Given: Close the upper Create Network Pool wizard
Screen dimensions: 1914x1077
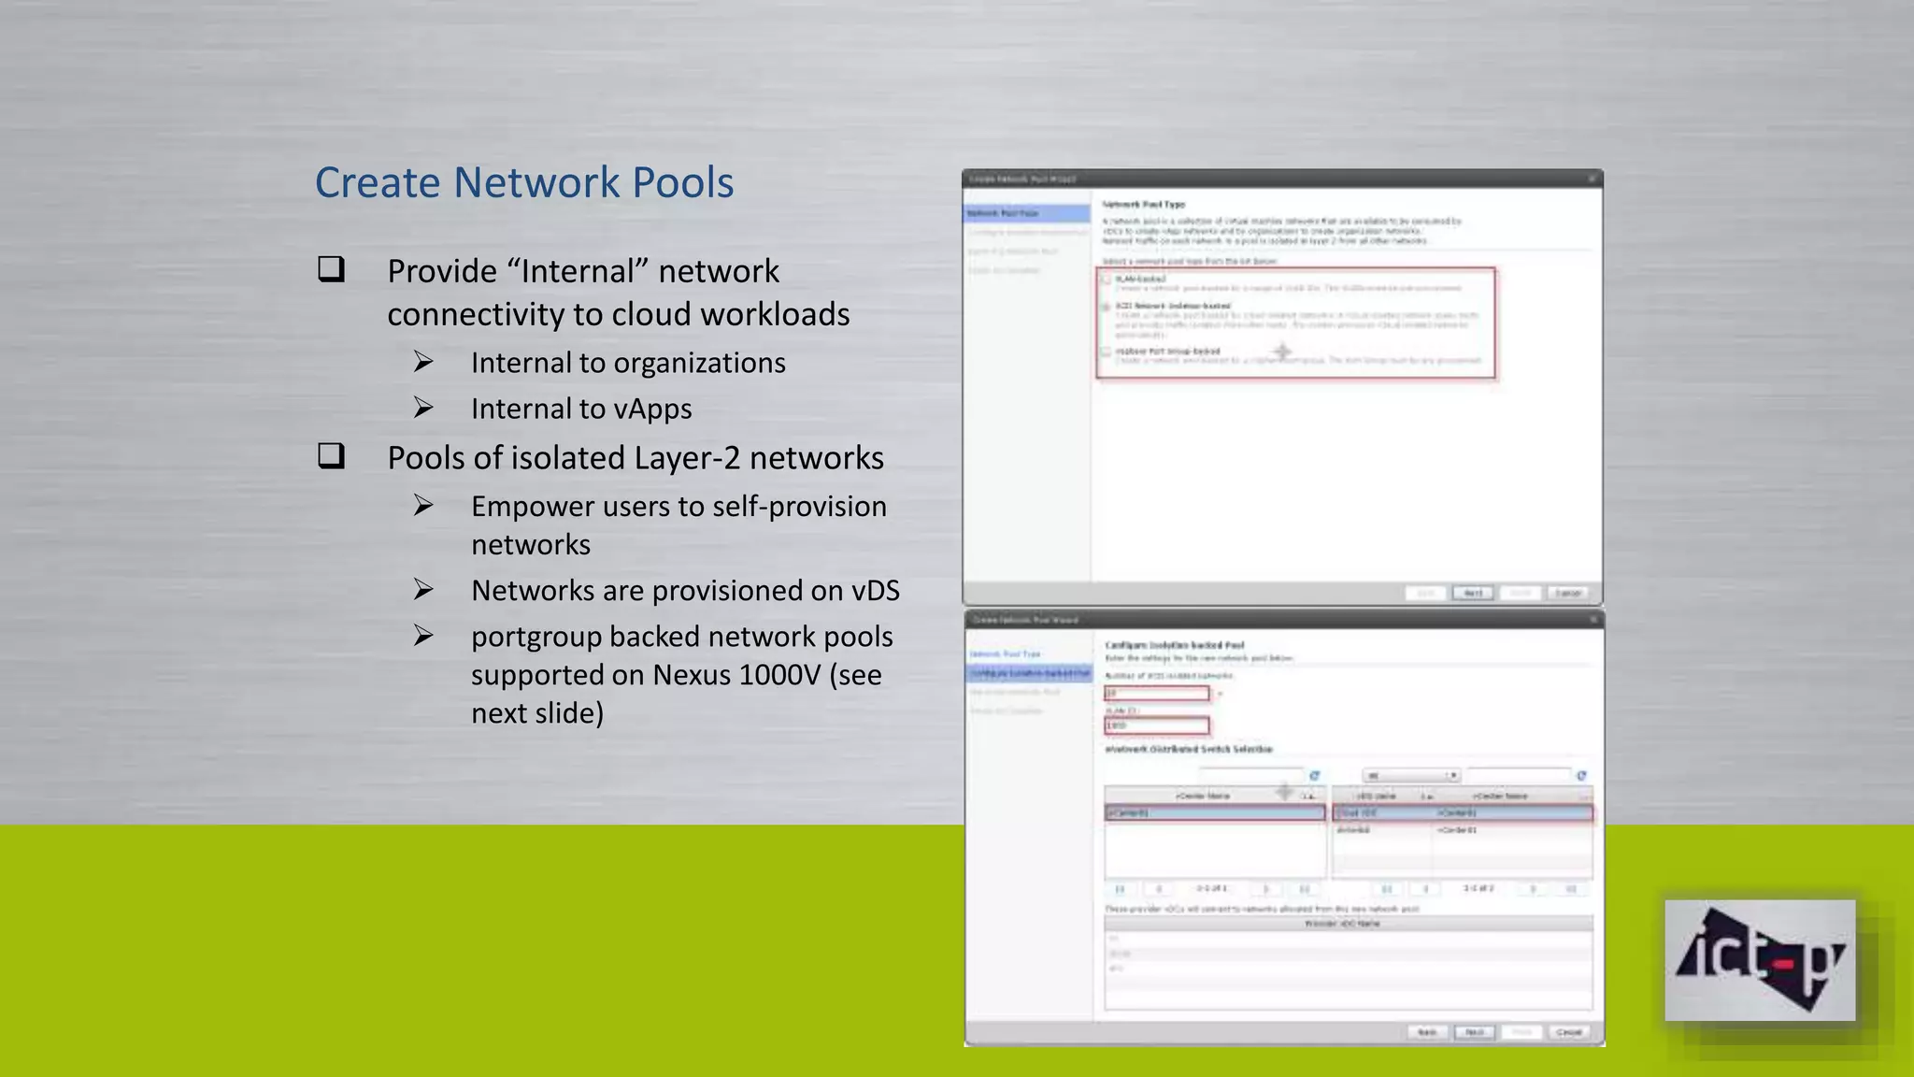Looking at the screenshot, I should (x=1593, y=179).
